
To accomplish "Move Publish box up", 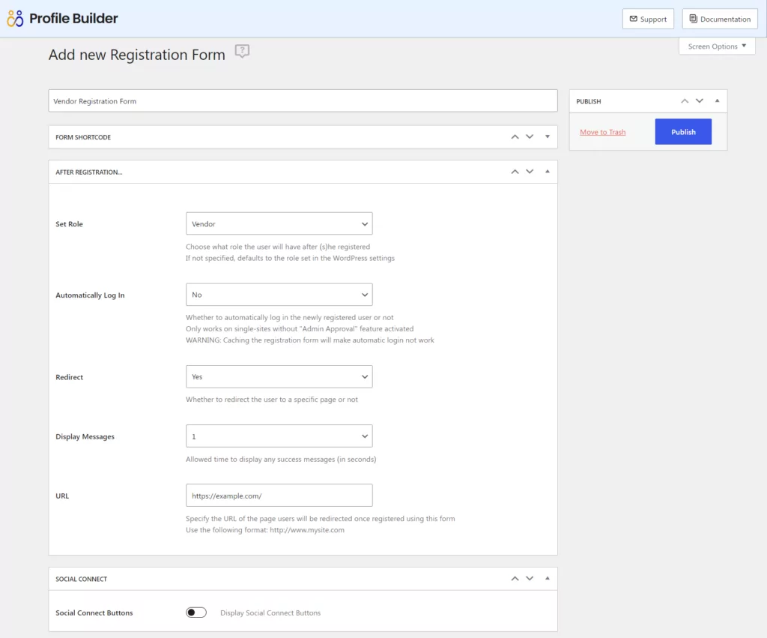I will tap(685, 101).
